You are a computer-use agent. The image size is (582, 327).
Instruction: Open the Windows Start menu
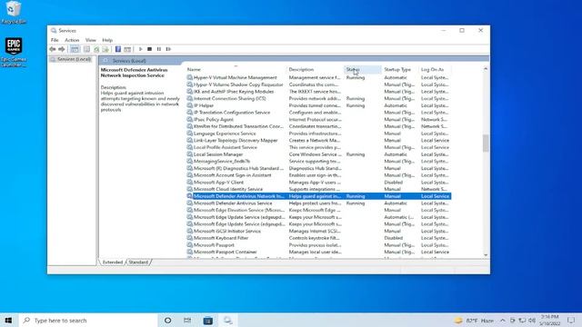click(8, 321)
